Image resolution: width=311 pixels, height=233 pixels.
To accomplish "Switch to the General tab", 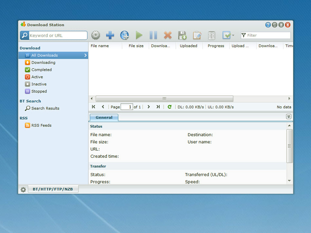I will (x=104, y=117).
